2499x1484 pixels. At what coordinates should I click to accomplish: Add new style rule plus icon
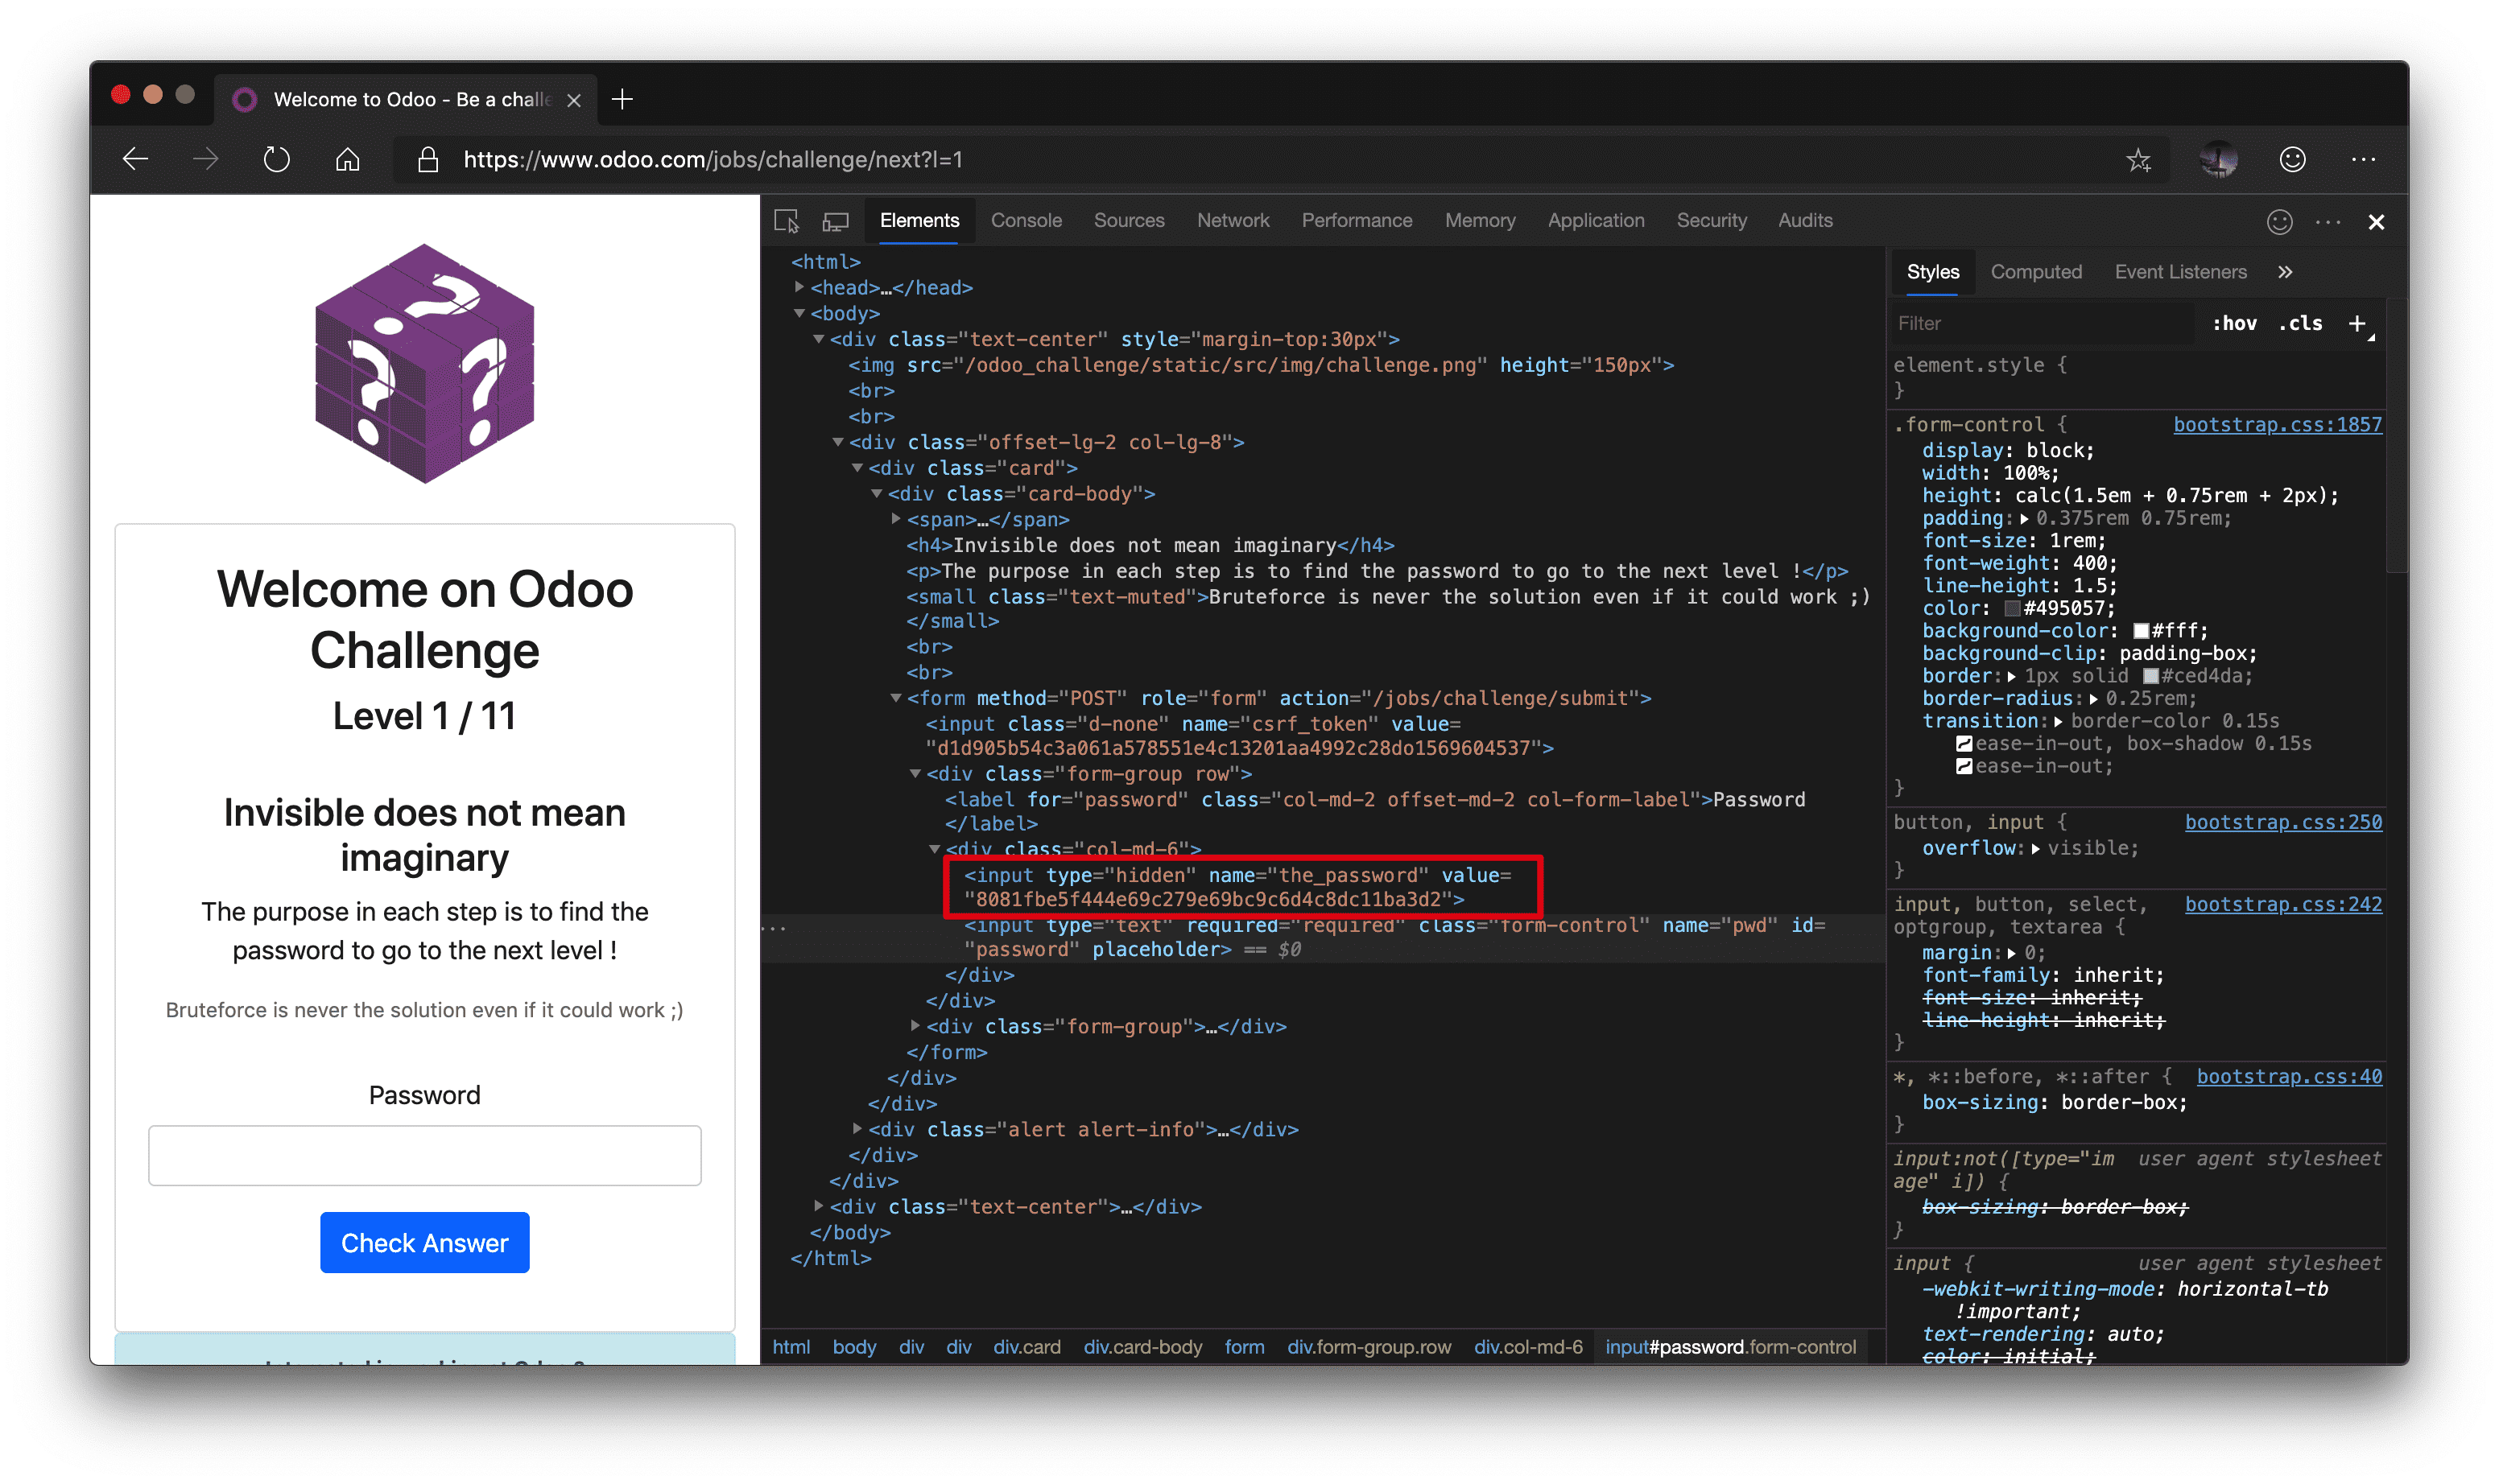click(2358, 323)
